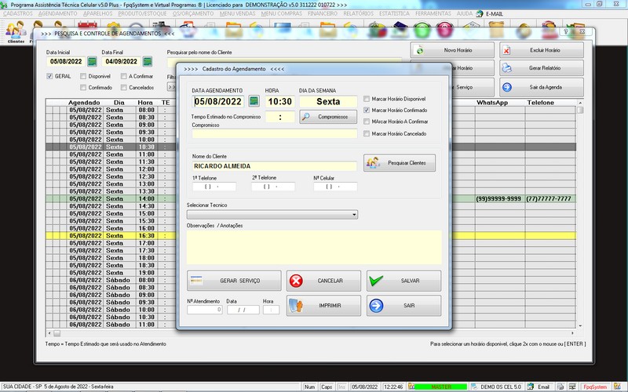Viewport: 628px width, 392px height.
Task: Click the Data Final field 04/09/2022
Action: coord(122,62)
